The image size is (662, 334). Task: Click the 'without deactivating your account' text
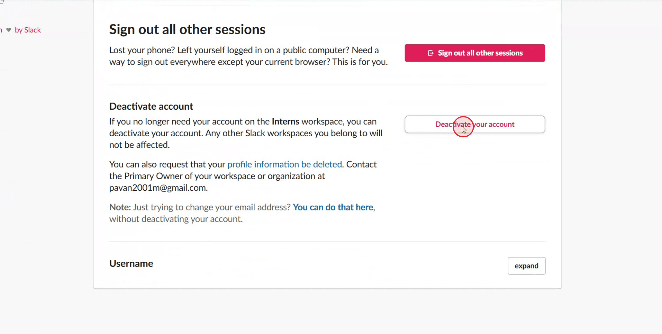[176, 219]
